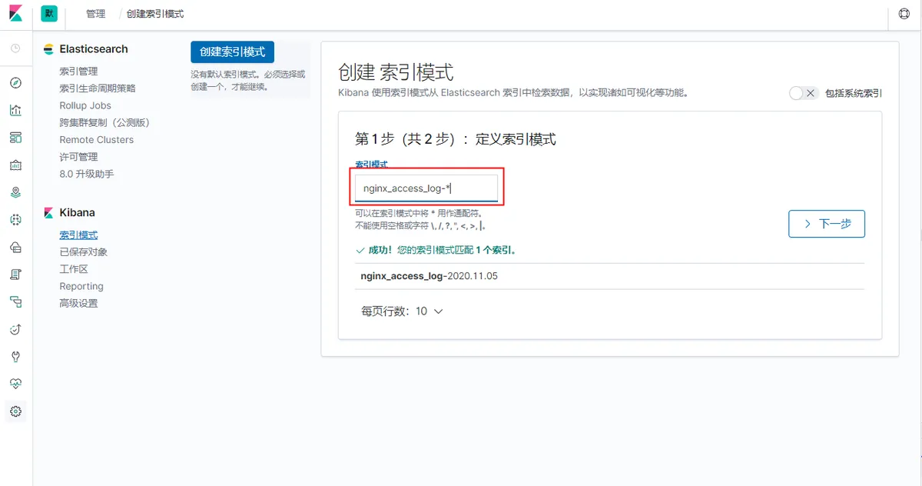922x486 pixels.
Task: Open Visualize via the bar chart icon
Action: click(x=15, y=110)
